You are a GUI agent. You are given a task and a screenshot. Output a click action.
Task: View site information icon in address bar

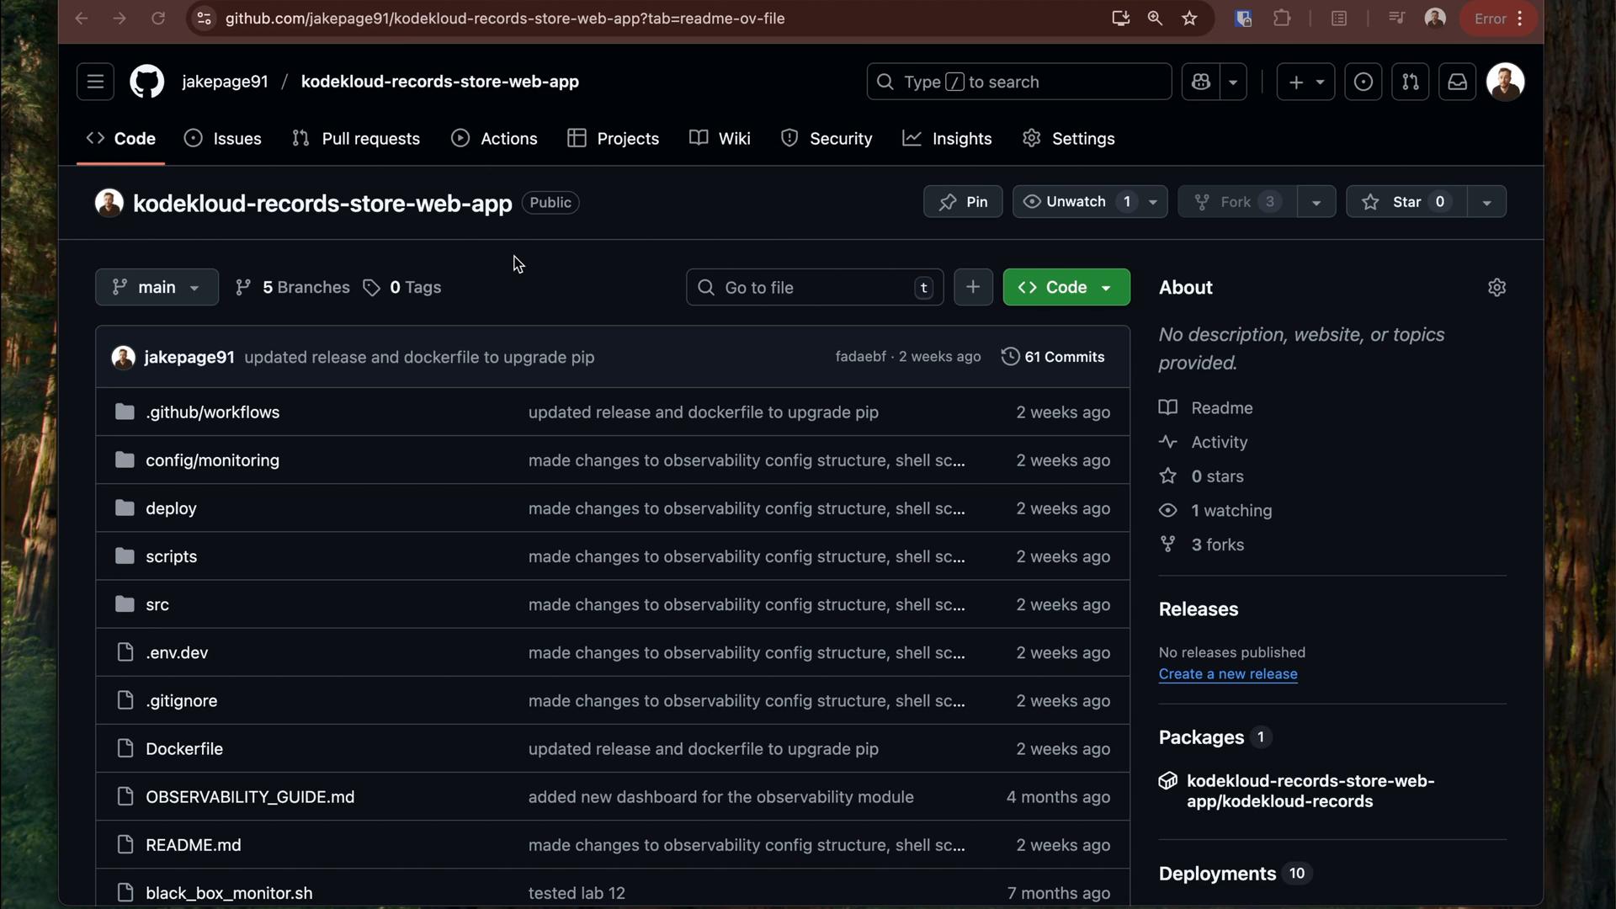(x=204, y=19)
